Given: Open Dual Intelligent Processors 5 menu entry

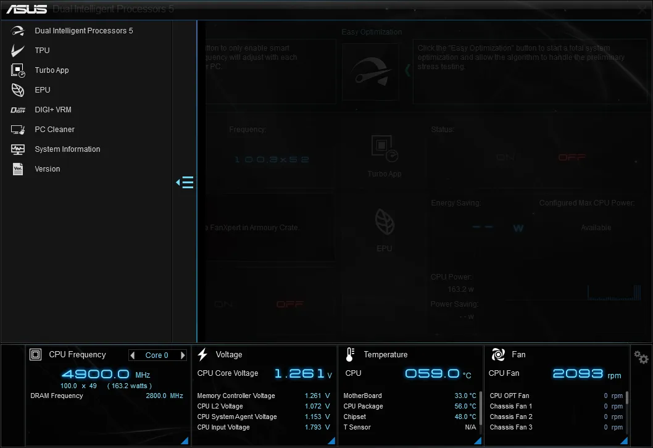Looking at the screenshot, I should point(84,31).
